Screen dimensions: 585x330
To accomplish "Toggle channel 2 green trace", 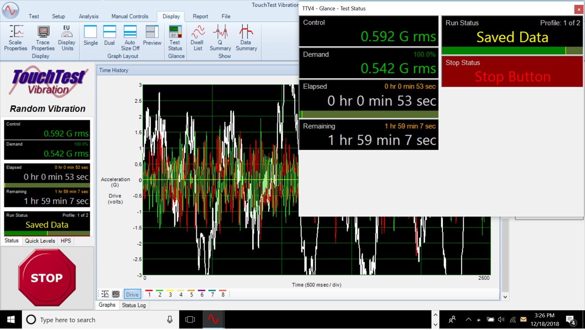I will point(160,294).
